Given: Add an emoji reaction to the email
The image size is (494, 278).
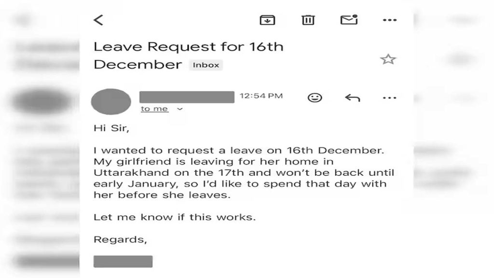Looking at the screenshot, I should coord(316,97).
